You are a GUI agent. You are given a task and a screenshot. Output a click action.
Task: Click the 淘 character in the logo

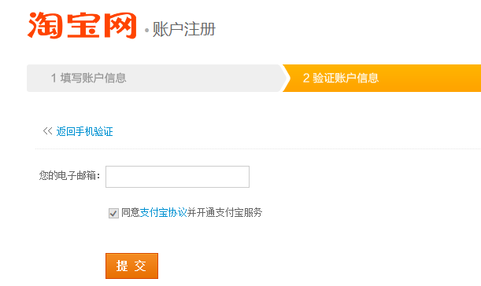[44, 25]
